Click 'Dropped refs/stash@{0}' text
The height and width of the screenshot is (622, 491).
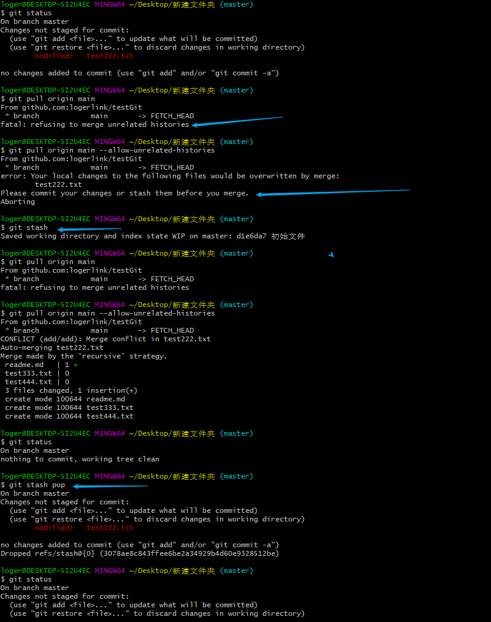(x=48, y=553)
